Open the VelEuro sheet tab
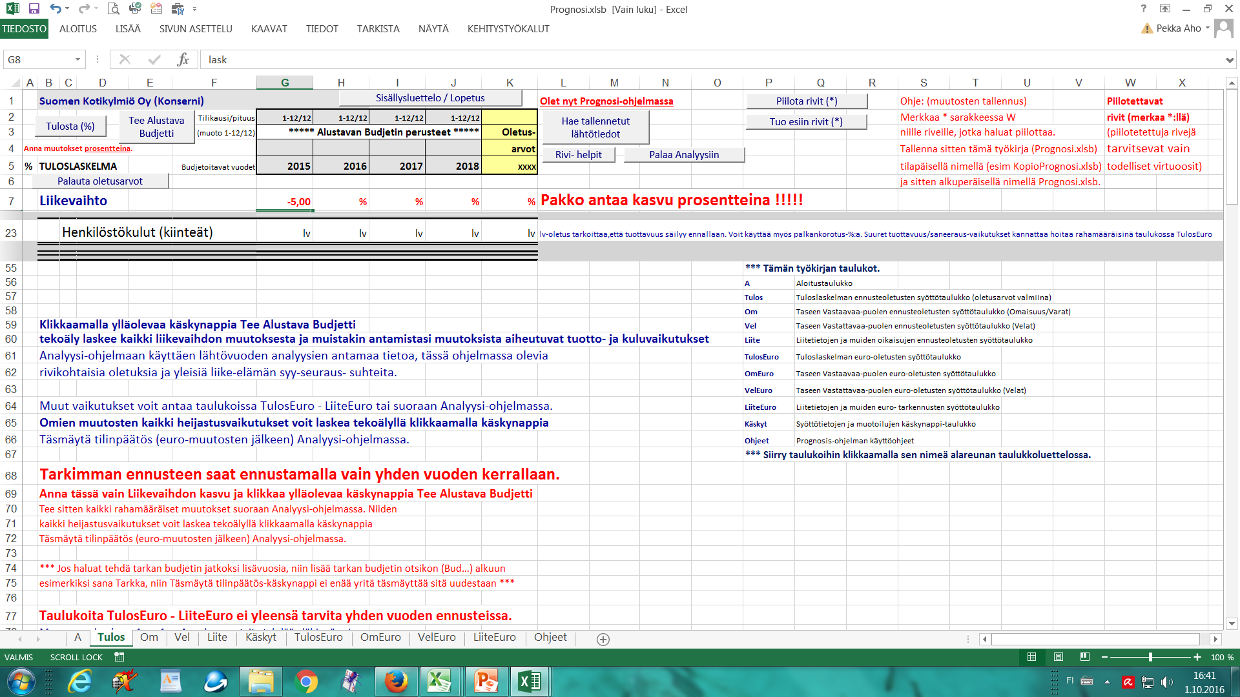 437,638
